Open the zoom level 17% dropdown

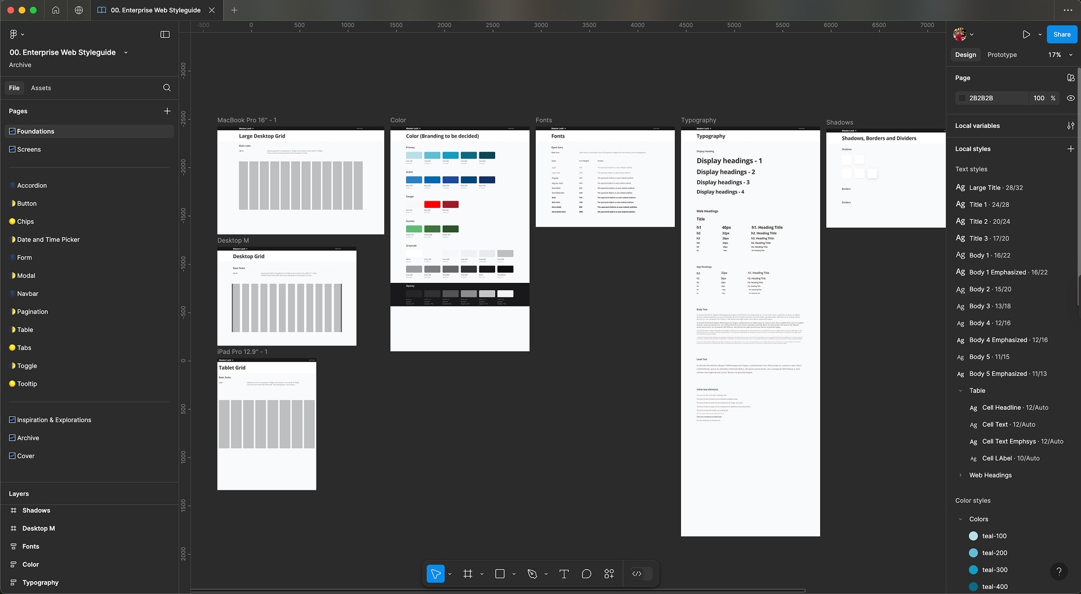(1060, 55)
